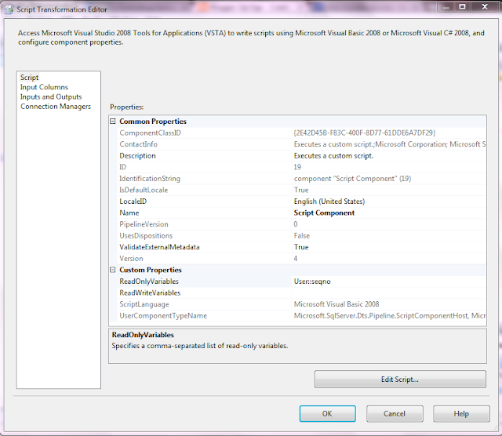This screenshot has width=502, height=436.
Task: Select the Name property
Action: click(129, 213)
